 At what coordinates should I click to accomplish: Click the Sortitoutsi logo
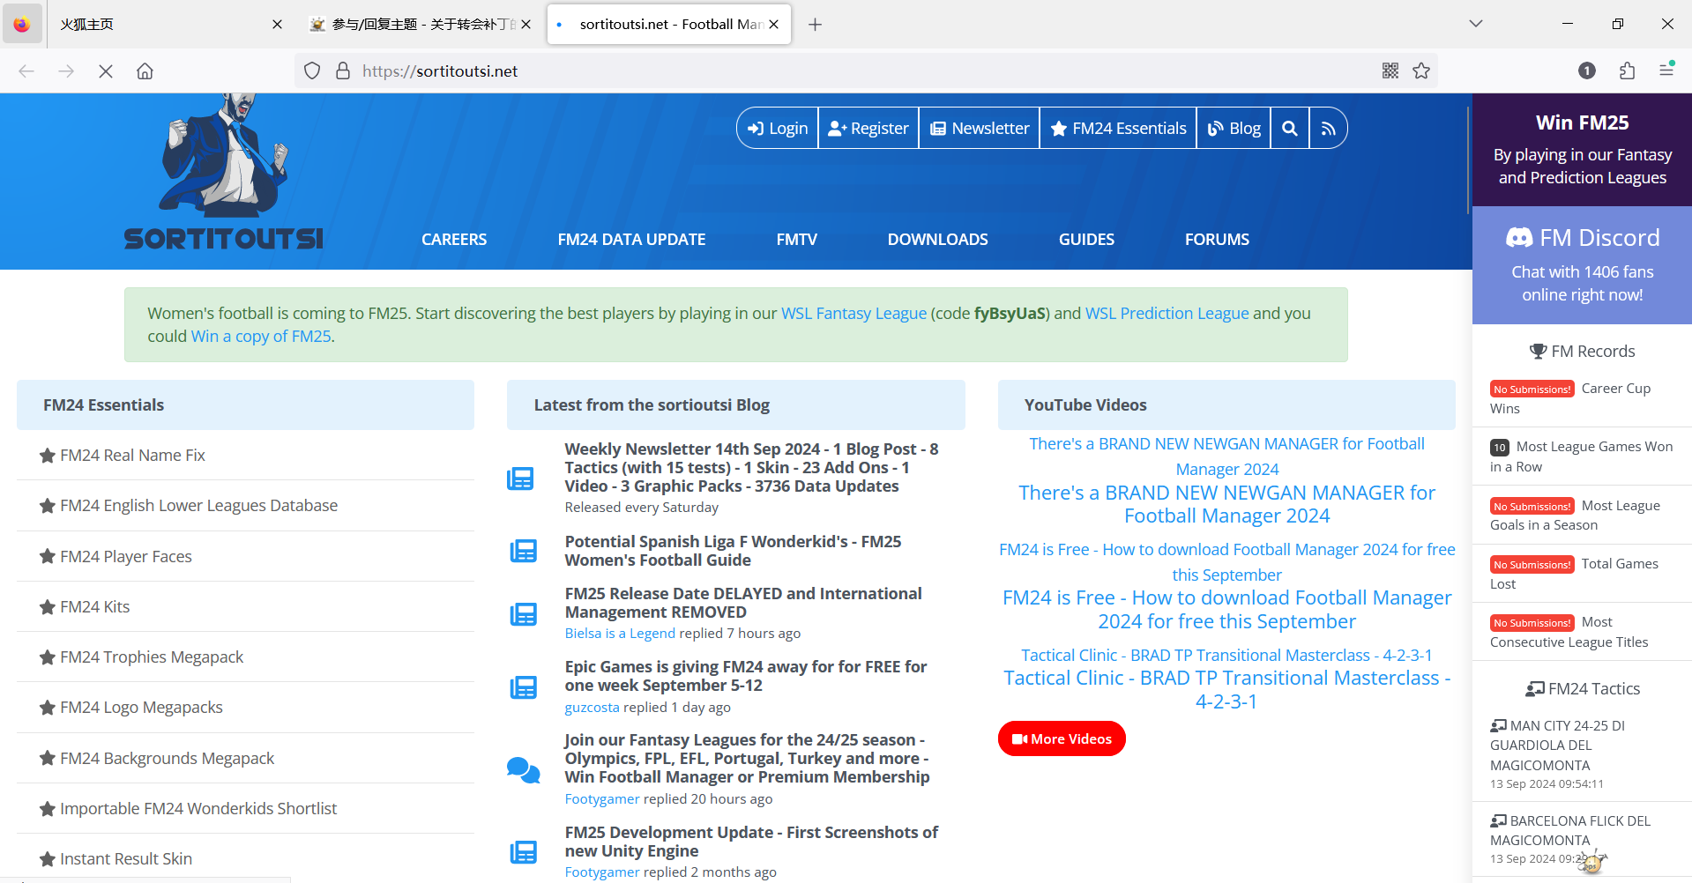tap(224, 173)
